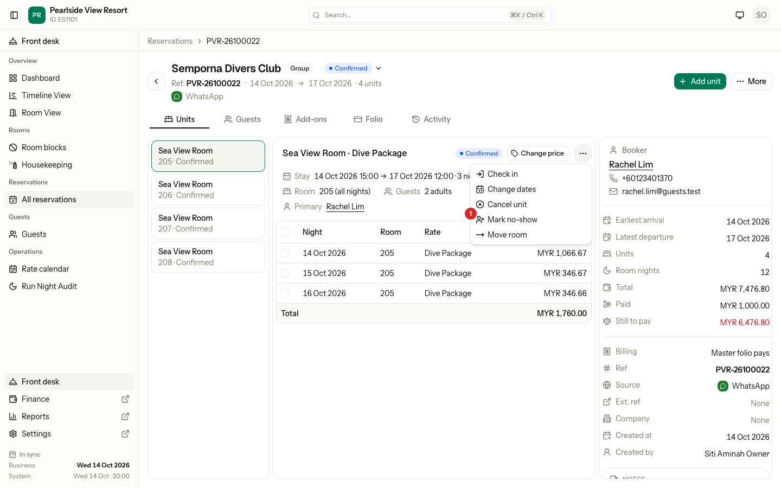Click the PR resort logo badge
This screenshot has width=781, height=488.
[37, 15]
